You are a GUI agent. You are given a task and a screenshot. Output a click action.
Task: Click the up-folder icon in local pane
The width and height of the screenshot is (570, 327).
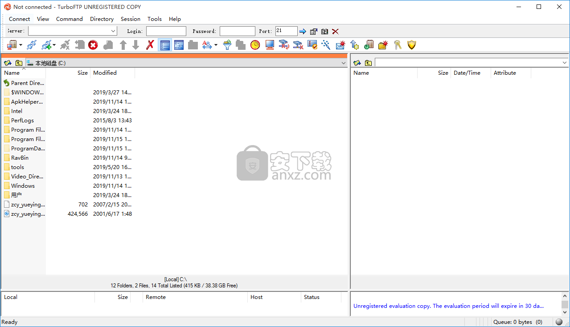(19, 63)
